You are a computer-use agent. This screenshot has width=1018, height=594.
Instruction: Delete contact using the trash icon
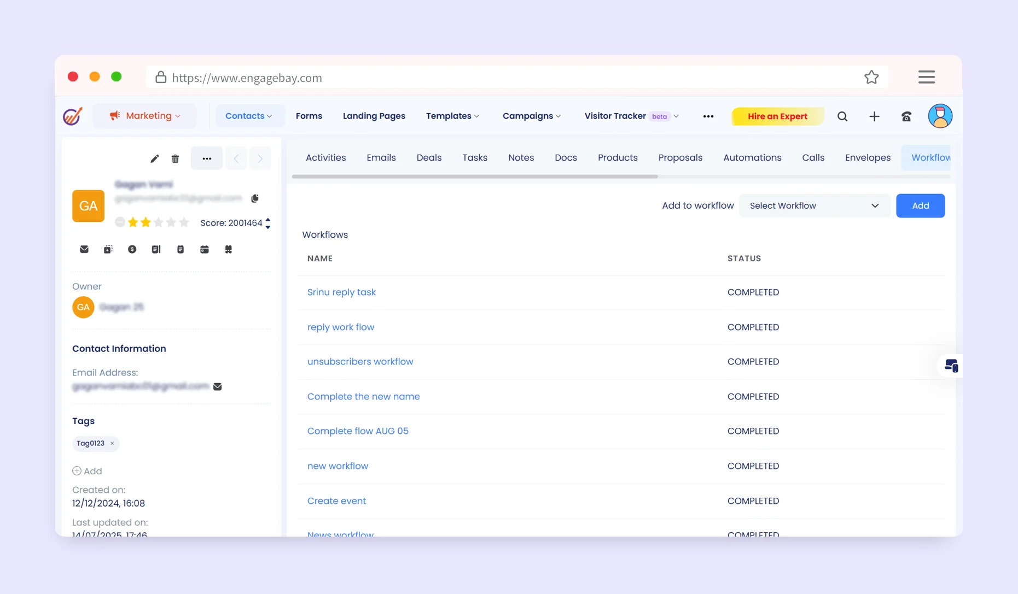click(x=175, y=158)
